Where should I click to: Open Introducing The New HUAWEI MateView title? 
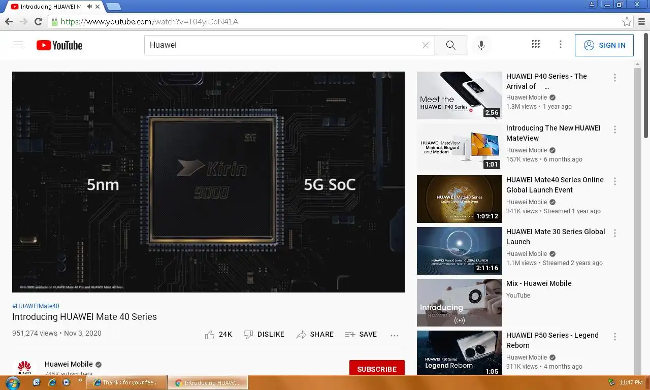click(554, 133)
